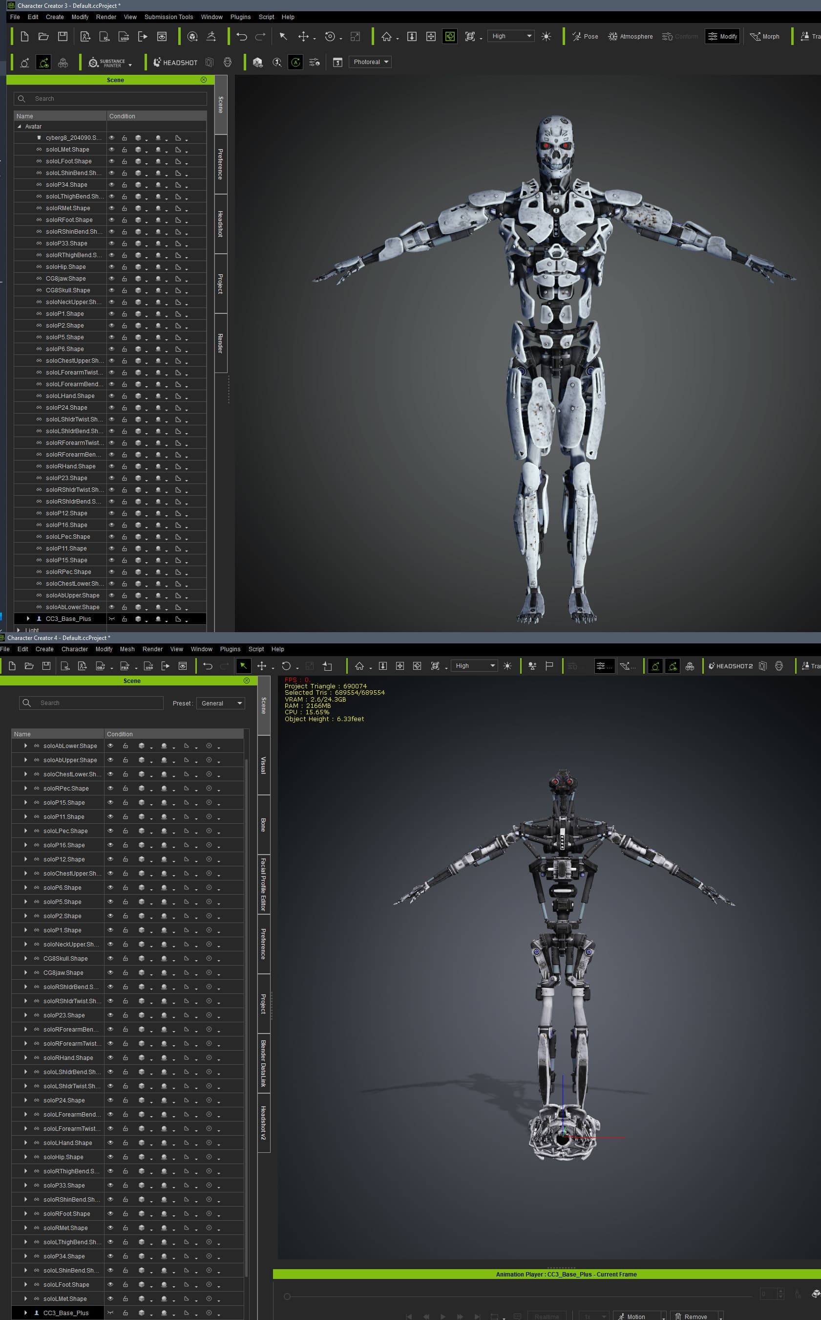Click the Pose button in Character Creator 3
Screen dimensions: 821x1320
click(585, 36)
